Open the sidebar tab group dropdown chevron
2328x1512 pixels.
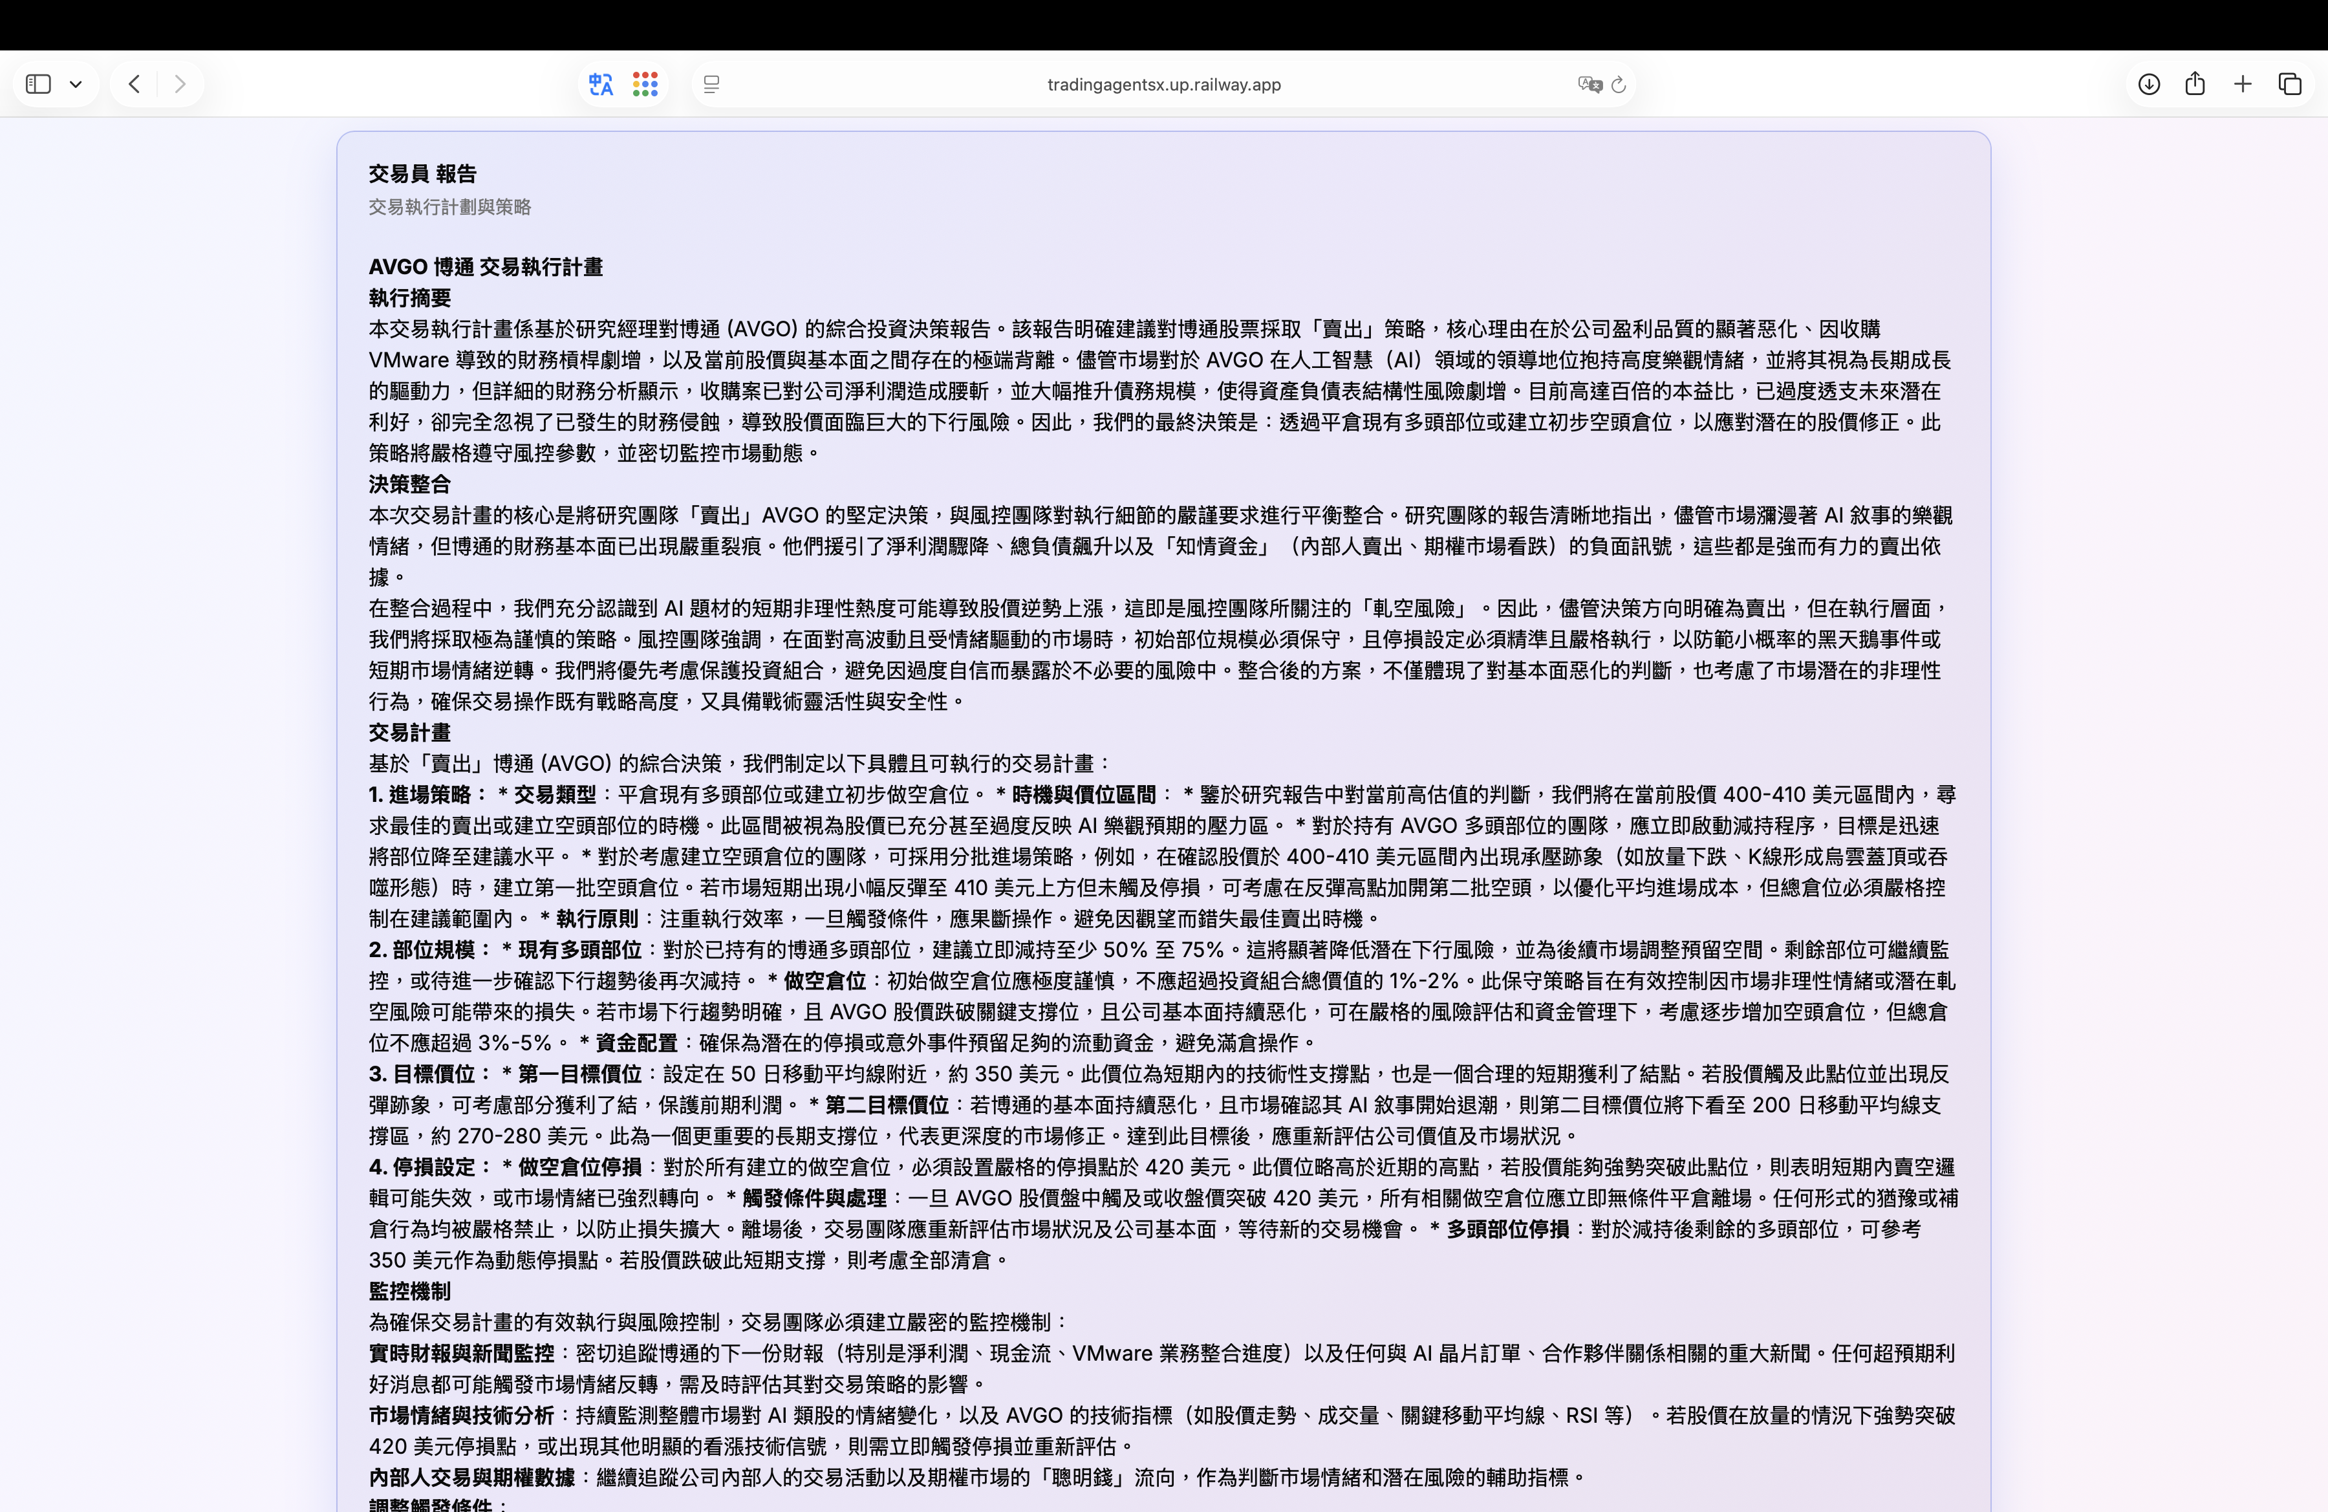point(76,84)
